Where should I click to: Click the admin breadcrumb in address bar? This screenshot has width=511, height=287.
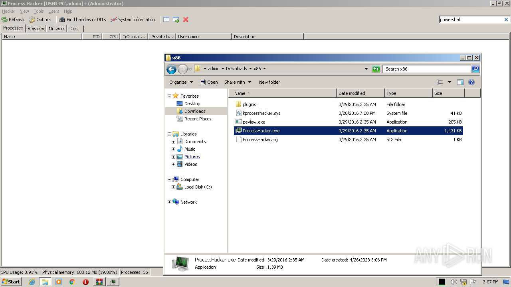tap(214, 69)
